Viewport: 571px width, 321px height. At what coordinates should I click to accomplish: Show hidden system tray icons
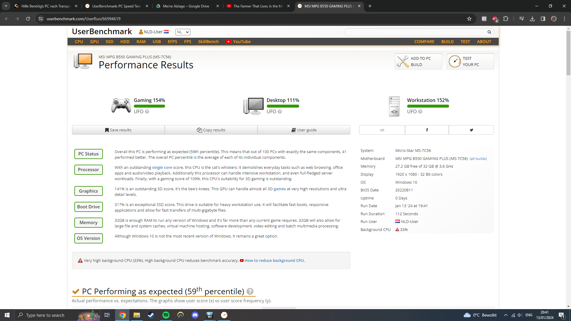(506, 315)
